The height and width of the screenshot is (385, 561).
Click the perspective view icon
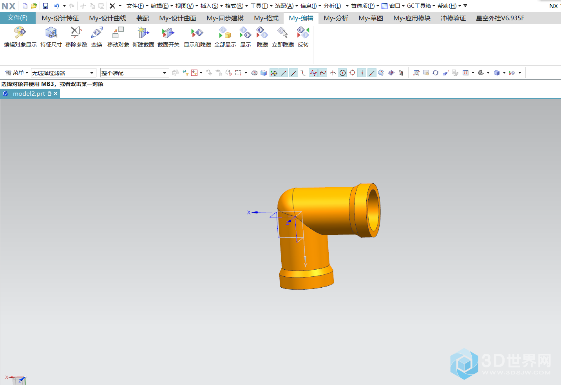coord(445,73)
